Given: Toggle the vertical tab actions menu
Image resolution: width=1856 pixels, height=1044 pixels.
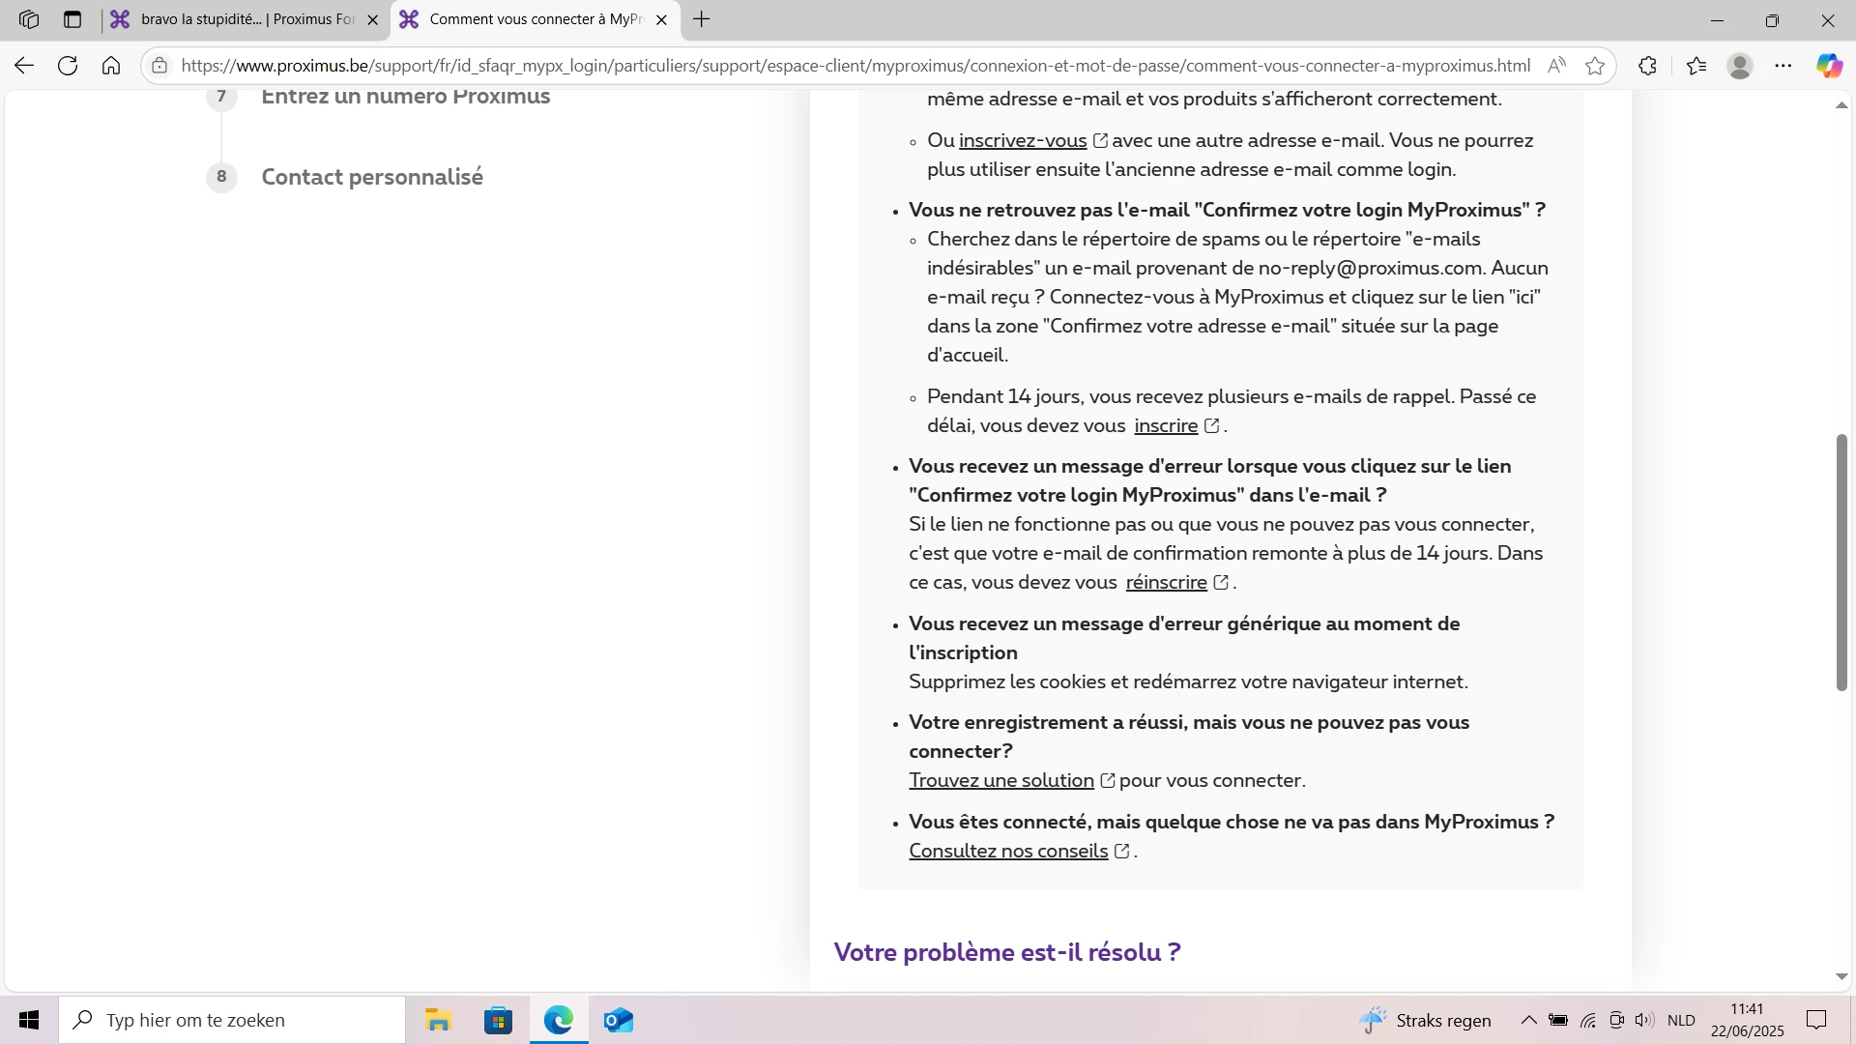Looking at the screenshot, I should pos(72,19).
